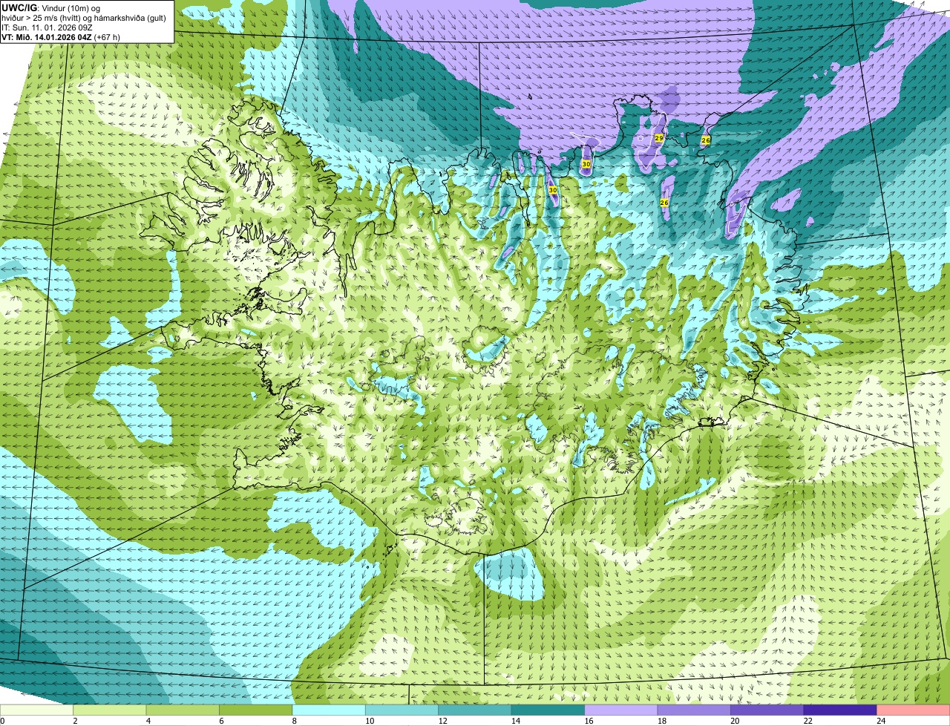The width and height of the screenshot is (950, 726).
Task: Select the 16–18 m/s lavender swatch
Action: [622, 710]
